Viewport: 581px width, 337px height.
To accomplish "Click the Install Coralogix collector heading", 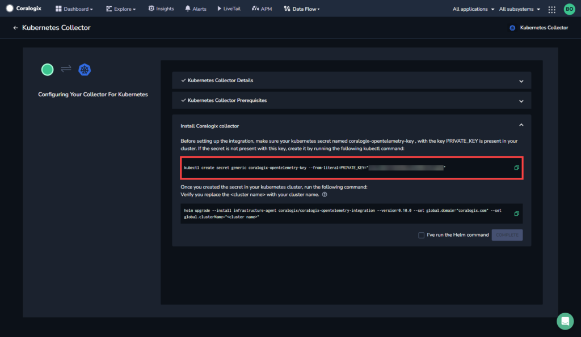I will click(210, 126).
